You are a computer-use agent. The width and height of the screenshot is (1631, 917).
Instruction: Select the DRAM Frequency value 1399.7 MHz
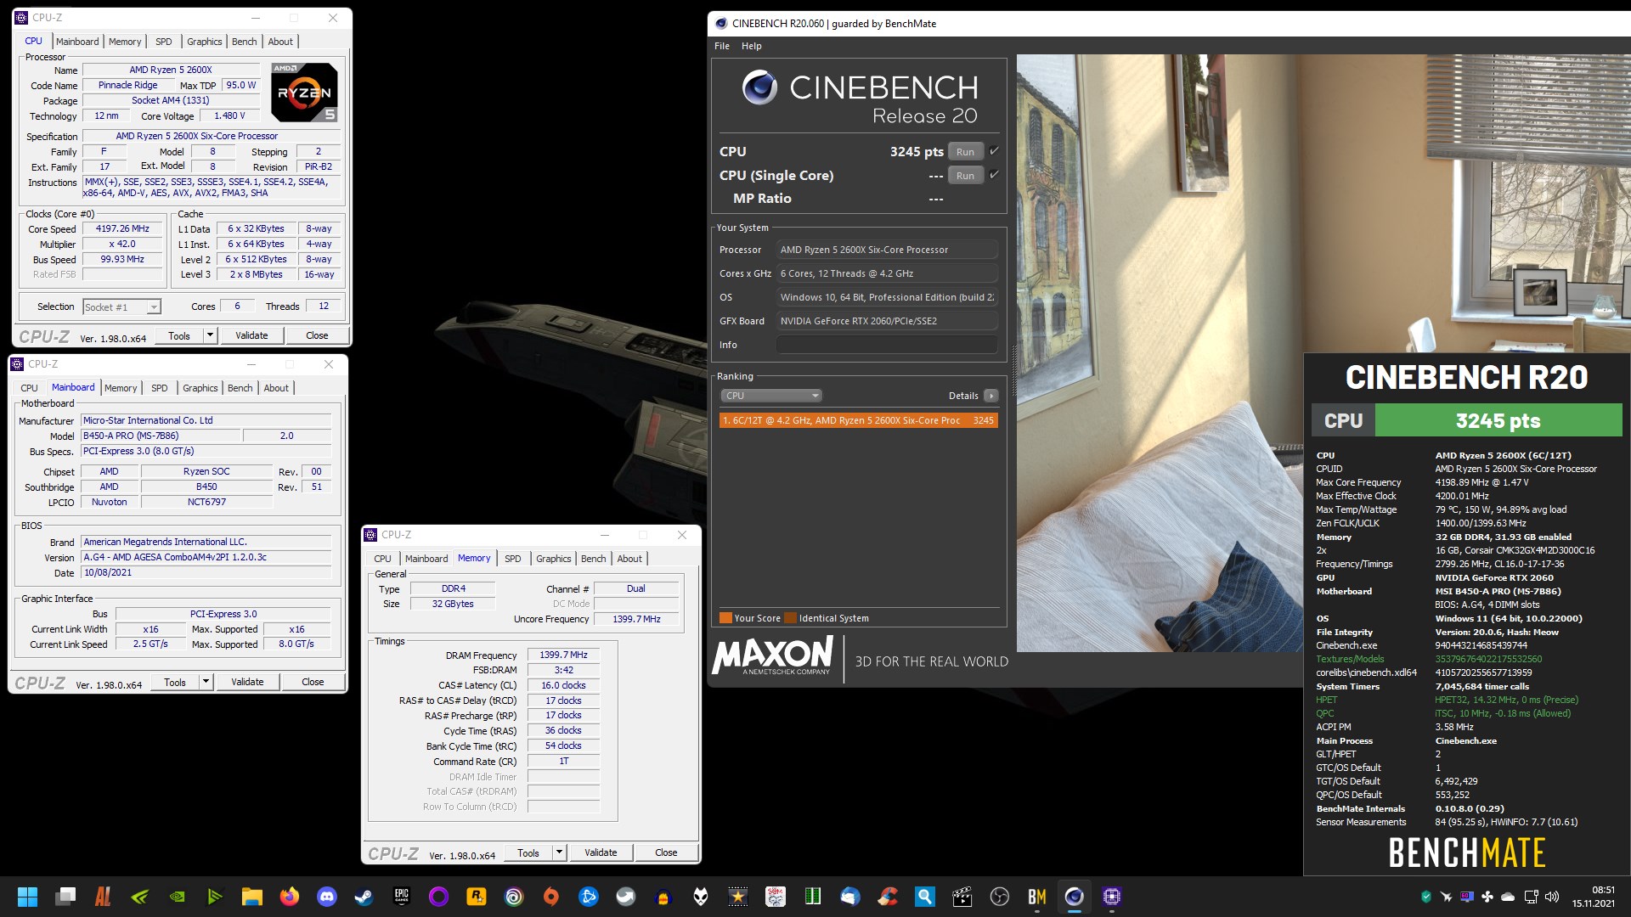pyautogui.click(x=563, y=655)
